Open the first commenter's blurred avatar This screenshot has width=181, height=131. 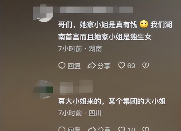pyautogui.click(x=43, y=13)
